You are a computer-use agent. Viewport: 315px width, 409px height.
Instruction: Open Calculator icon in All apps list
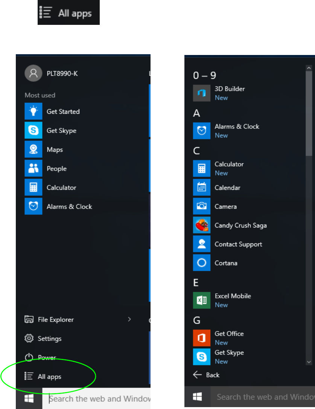point(202,168)
